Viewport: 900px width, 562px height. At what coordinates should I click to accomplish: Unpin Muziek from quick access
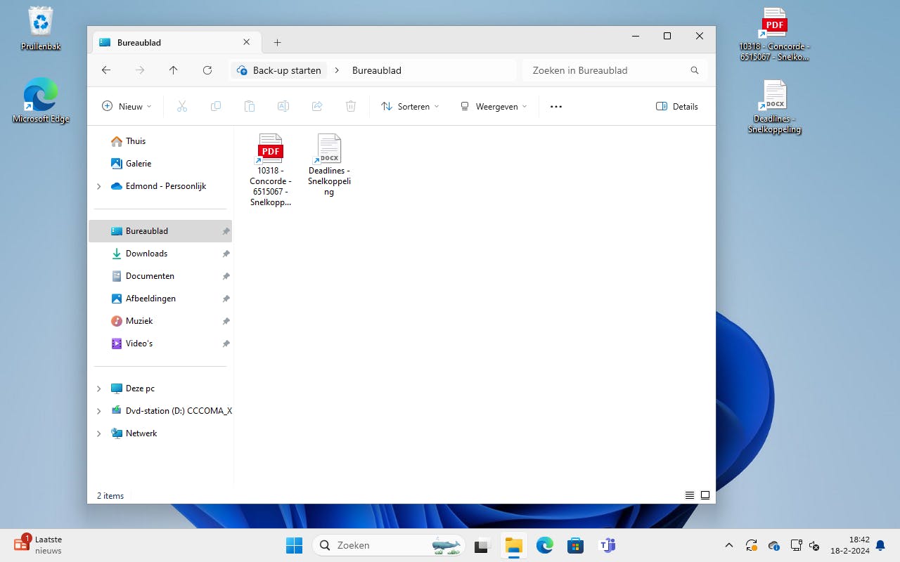[x=226, y=321]
